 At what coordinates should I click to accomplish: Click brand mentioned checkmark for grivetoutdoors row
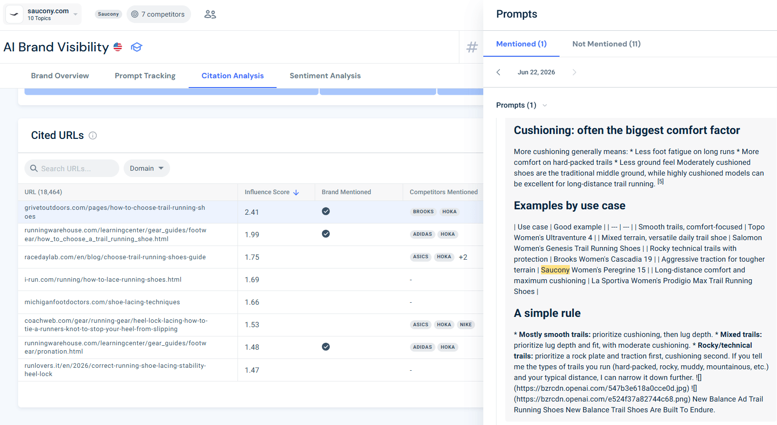click(326, 211)
